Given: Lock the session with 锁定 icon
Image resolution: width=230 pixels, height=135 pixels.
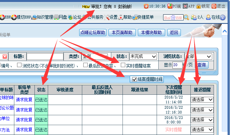Looking at the screenshot, I should pos(199,6).
